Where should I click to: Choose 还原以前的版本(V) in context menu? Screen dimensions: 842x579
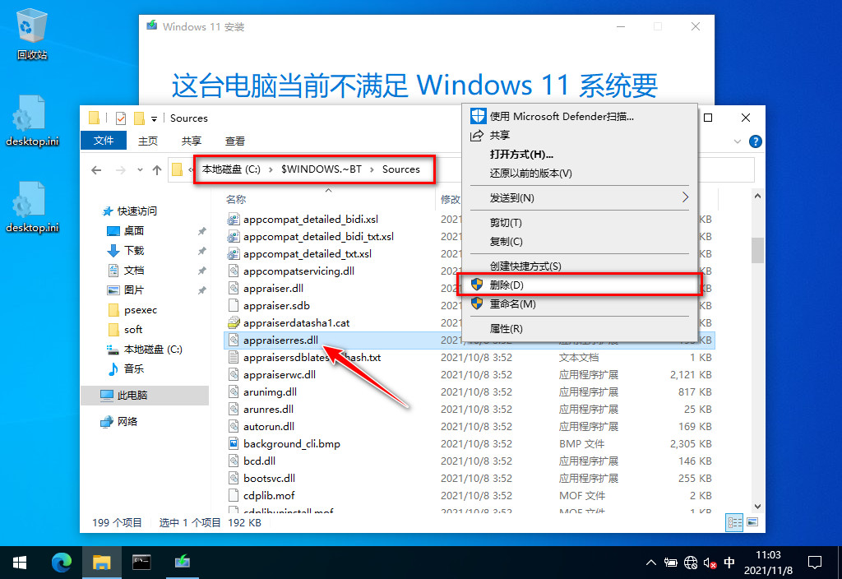click(580, 174)
